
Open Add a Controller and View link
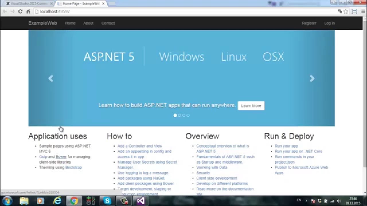point(140,146)
